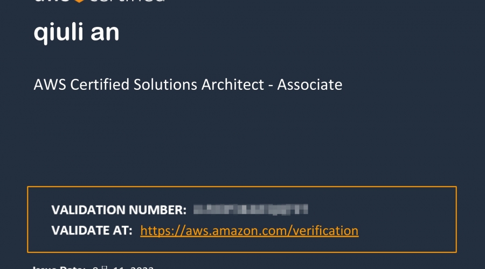Click the hyphen between Architect and Associate

271,86
